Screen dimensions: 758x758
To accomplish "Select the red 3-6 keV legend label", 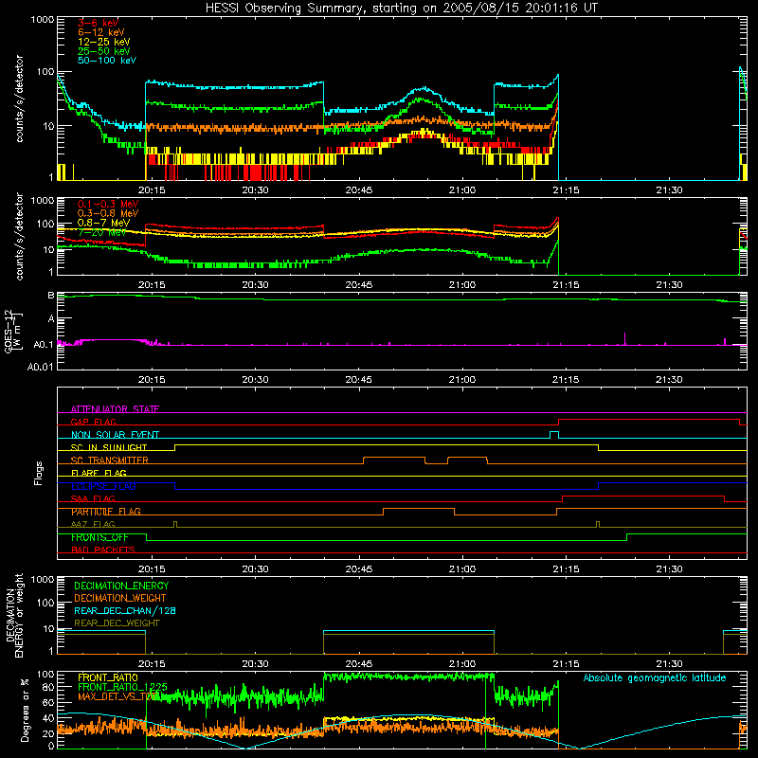I will pos(99,23).
